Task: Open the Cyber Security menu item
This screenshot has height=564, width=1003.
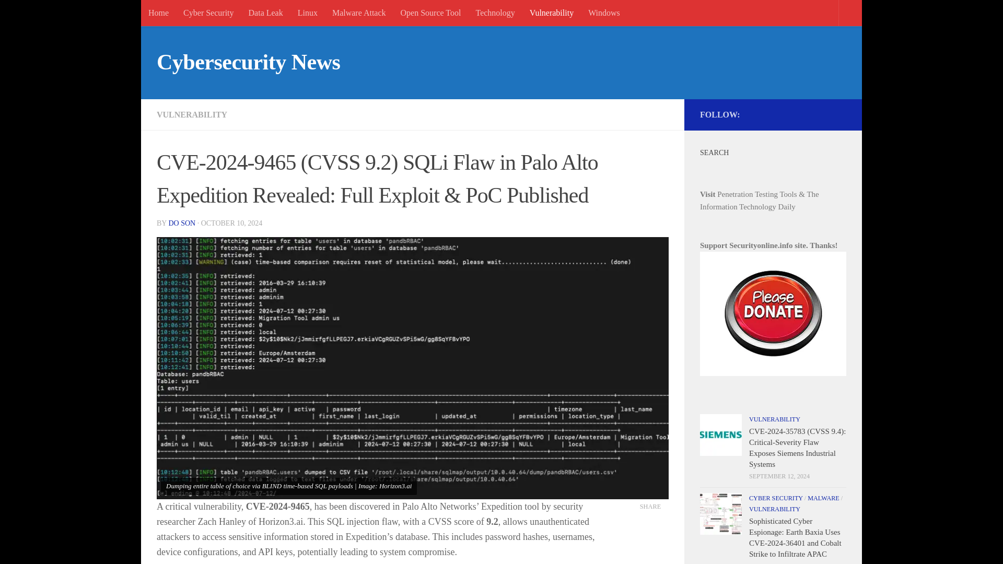Action: (208, 13)
